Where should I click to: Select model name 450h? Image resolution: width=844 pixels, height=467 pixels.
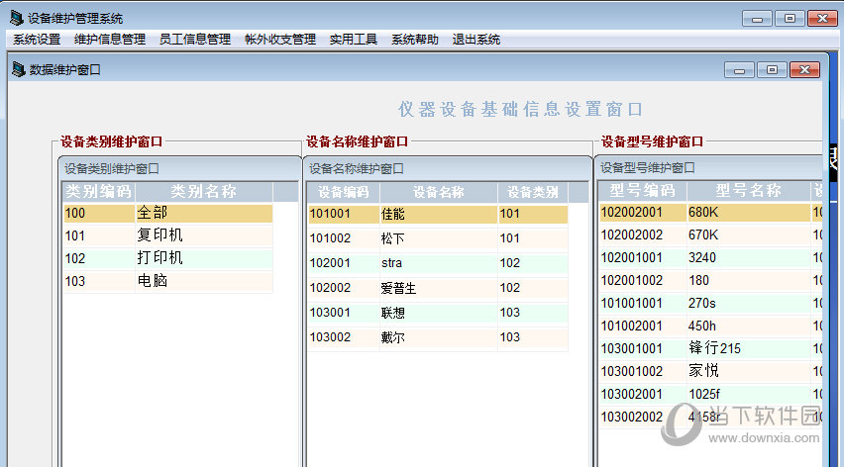click(748, 327)
